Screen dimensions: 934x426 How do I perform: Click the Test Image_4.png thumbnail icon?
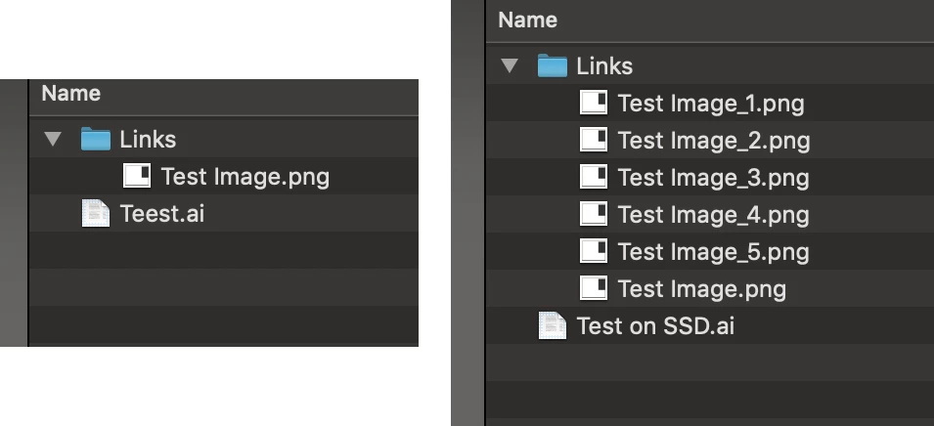point(594,214)
